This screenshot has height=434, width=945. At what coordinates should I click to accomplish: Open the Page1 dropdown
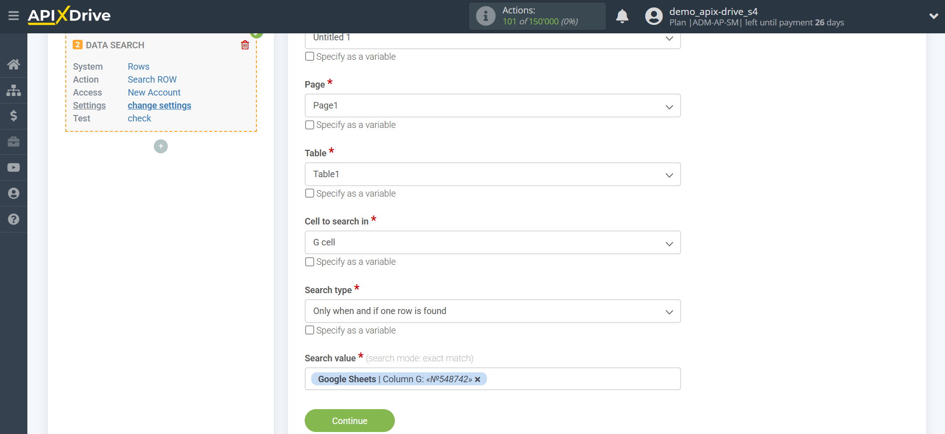(669, 106)
